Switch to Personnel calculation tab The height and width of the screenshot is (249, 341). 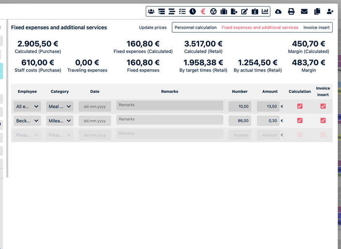click(x=196, y=28)
